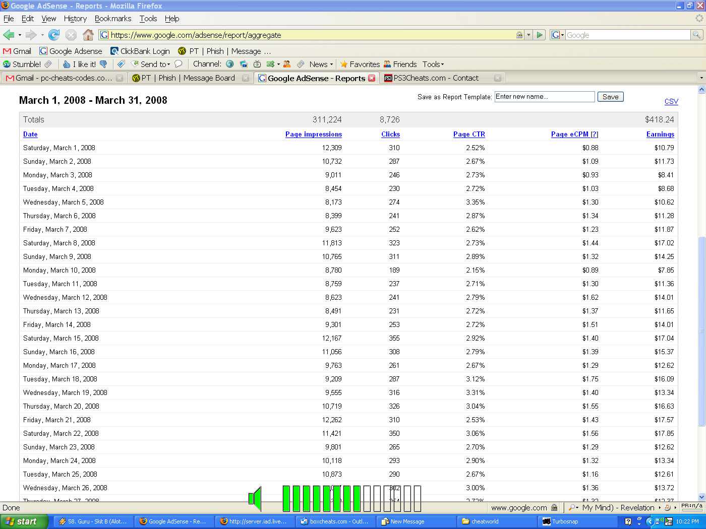This screenshot has height=529, width=706.
Task: Switch to Turbosnap in the taskbar
Action: (577, 521)
